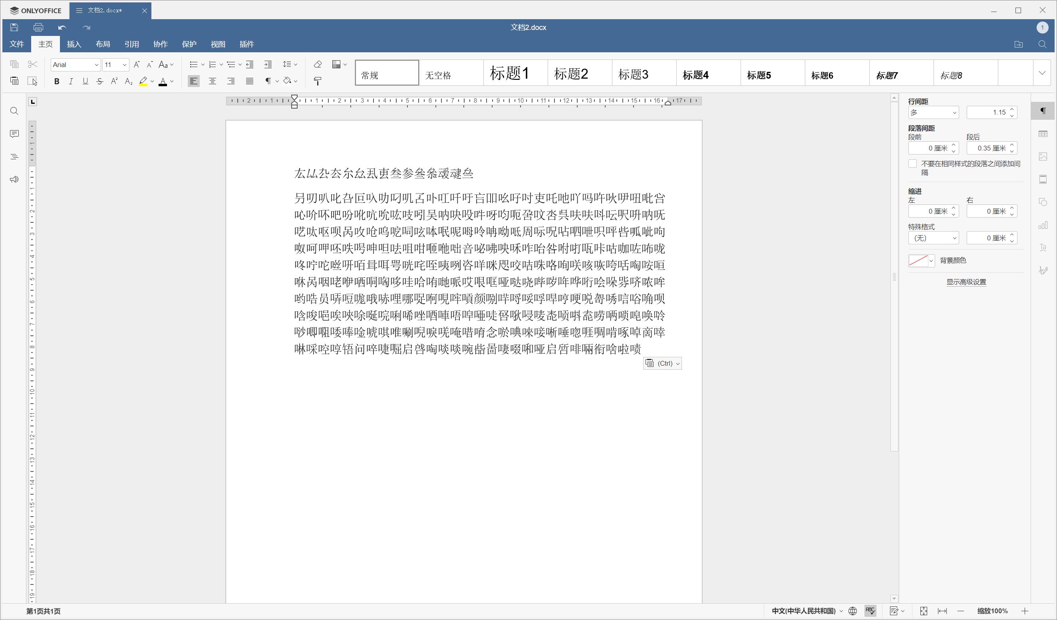Select the highlight color tool

coord(143,81)
